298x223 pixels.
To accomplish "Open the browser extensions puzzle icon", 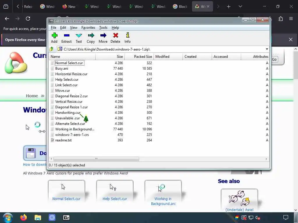I will (281, 19).
